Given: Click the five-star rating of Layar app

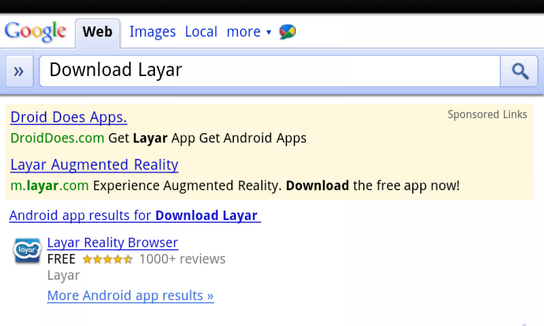Looking at the screenshot, I should click(x=107, y=259).
